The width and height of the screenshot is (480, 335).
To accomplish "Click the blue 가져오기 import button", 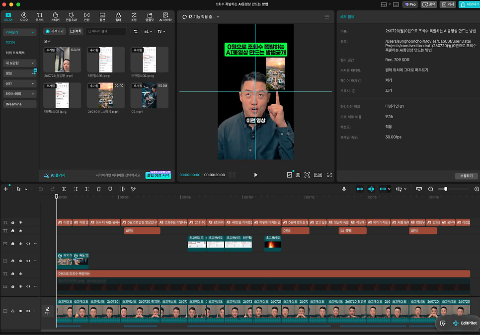I will [x=55, y=31].
